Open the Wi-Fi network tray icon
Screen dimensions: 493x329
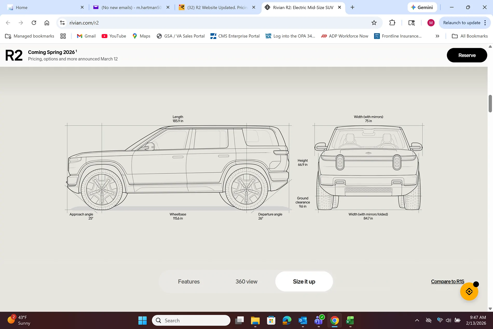pos(440,320)
